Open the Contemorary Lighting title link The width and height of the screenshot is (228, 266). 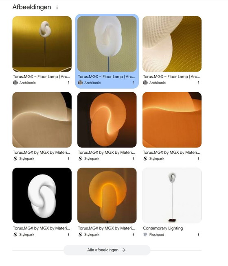[x=163, y=228]
